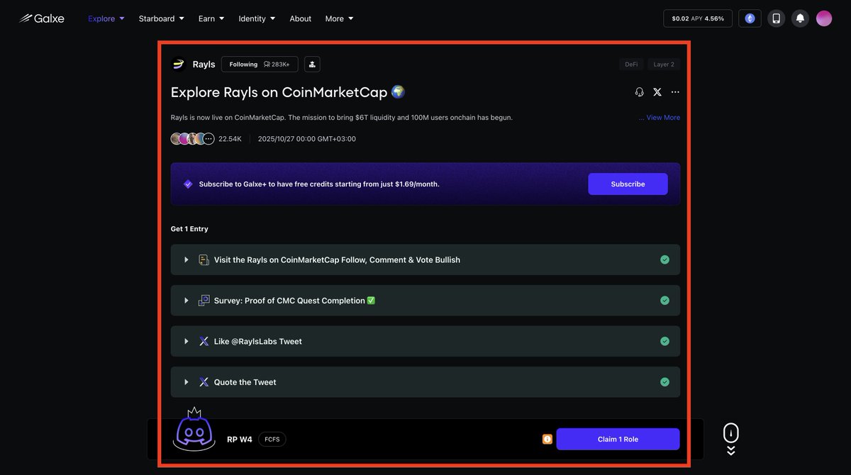The height and width of the screenshot is (475, 851).
Task: Click the Galxe logo
Action: 41,18
